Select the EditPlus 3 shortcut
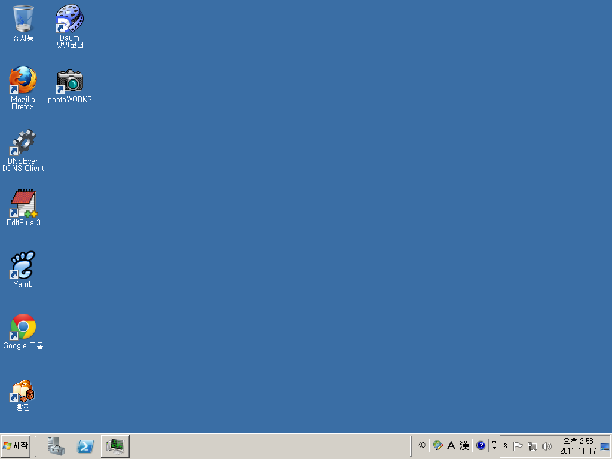Image resolution: width=612 pixels, height=459 pixels. [23, 207]
